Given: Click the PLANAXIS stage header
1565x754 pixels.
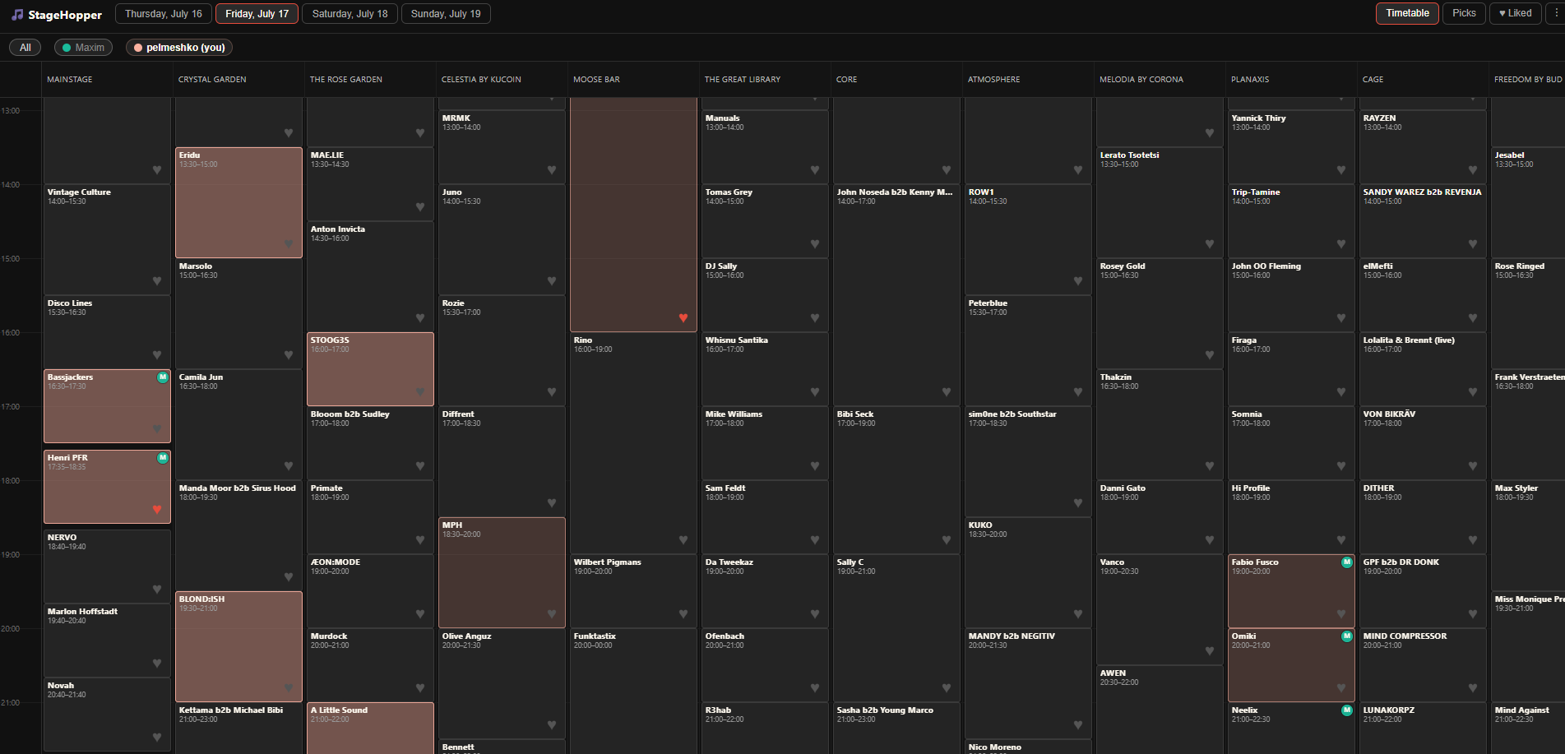Looking at the screenshot, I should (x=1250, y=80).
